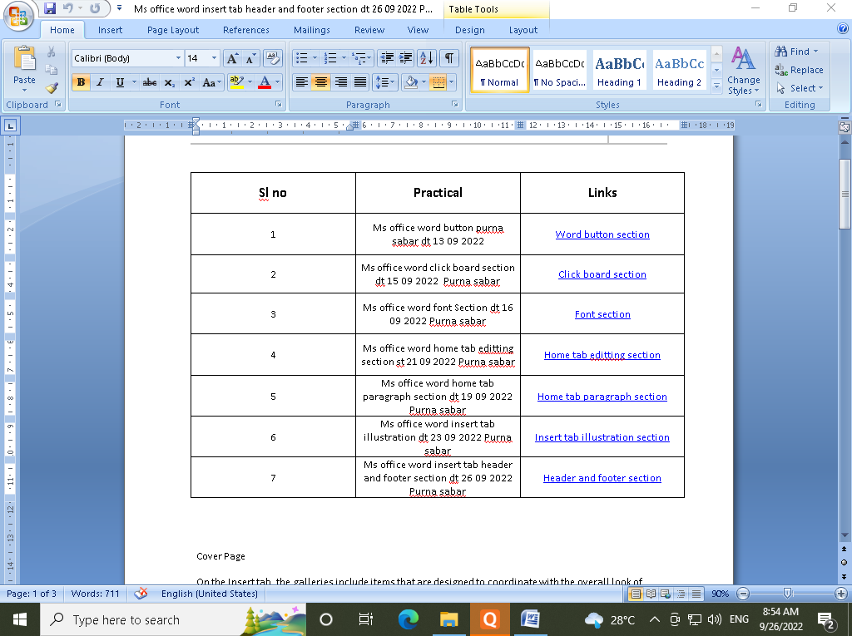Click the Sort A-Z icon
The width and height of the screenshot is (852, 636).
click(x=426, y=58)
